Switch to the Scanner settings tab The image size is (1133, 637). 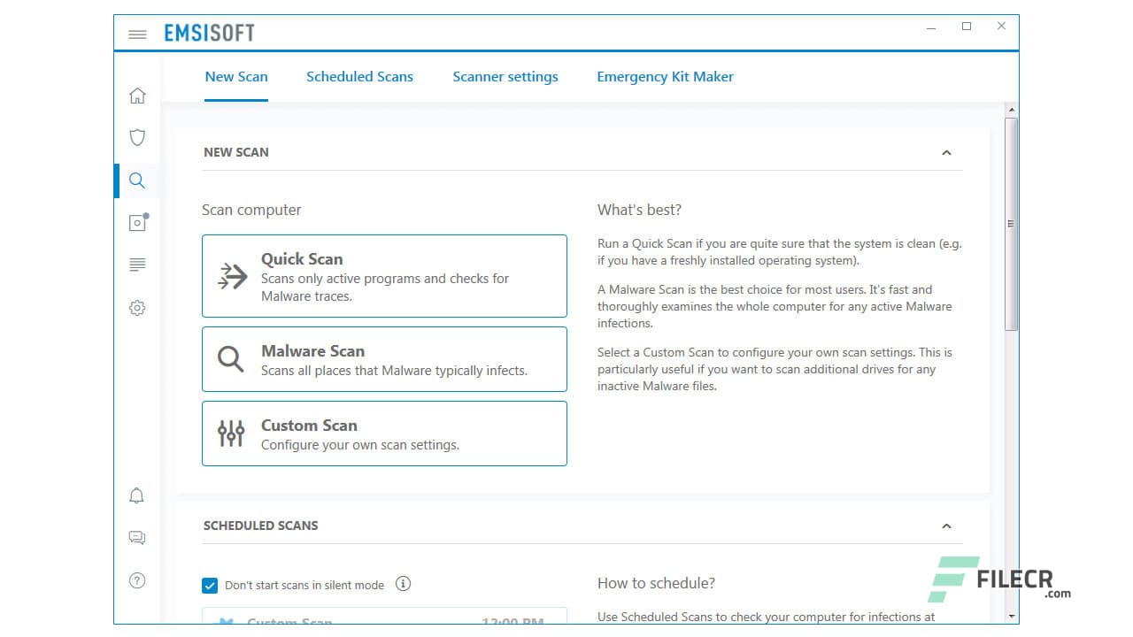coord(505,76)
